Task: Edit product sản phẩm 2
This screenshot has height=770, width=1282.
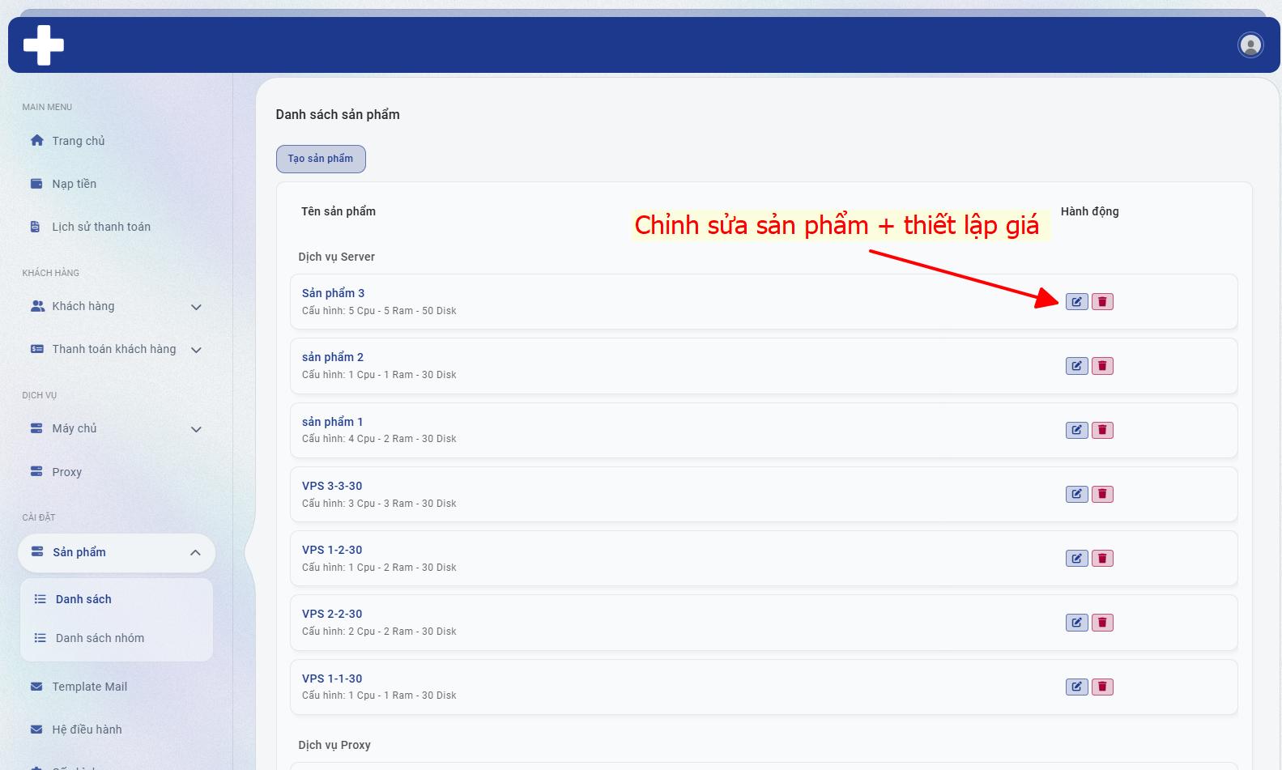Action: coord(1076,366)
